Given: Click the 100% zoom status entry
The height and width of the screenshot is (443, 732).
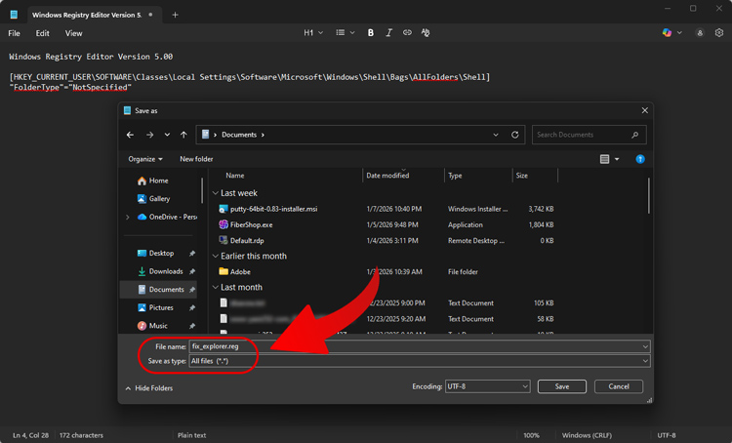Looking at the screenshot, I should [531, 435].
